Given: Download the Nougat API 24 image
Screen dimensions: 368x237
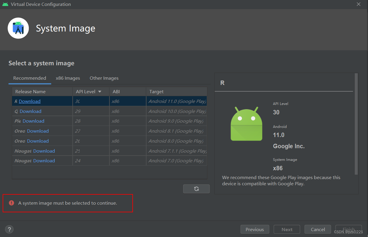Looking at the screenshot, I should (44, 161).
